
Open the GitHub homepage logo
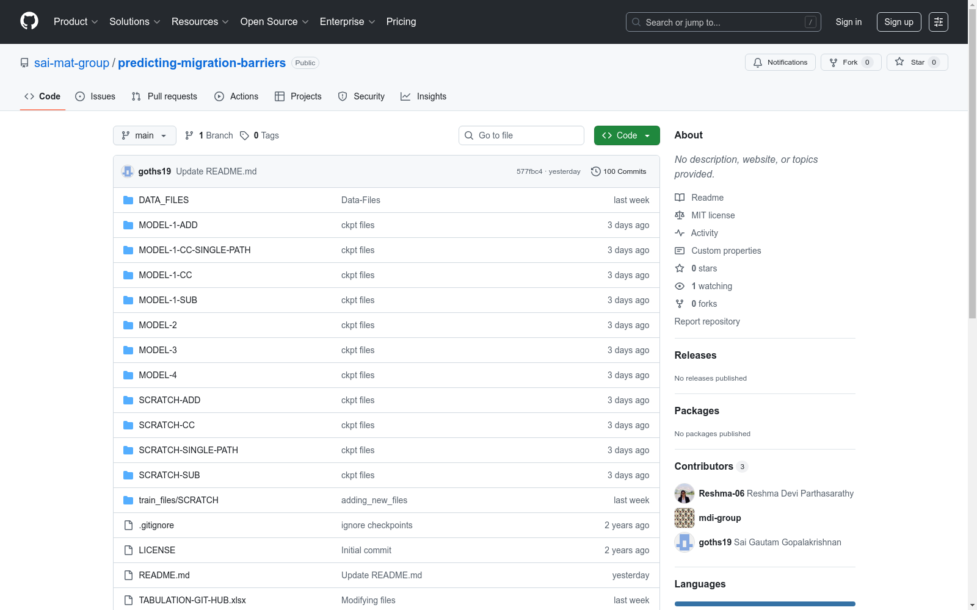[29, 21]
